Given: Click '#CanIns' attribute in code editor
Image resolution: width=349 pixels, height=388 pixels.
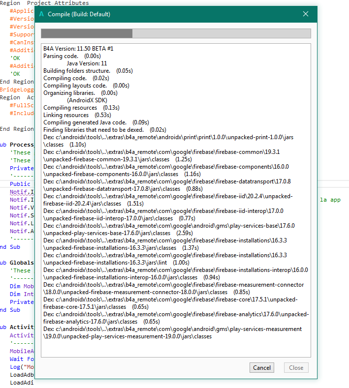Looking at the screenshot, I should click(22, 42).
